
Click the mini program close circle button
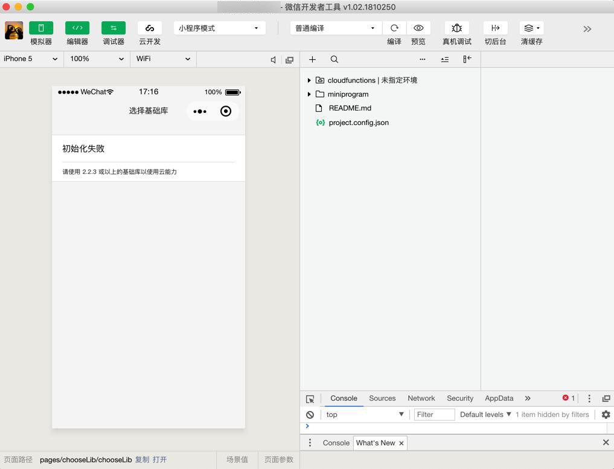pos(226,111)
